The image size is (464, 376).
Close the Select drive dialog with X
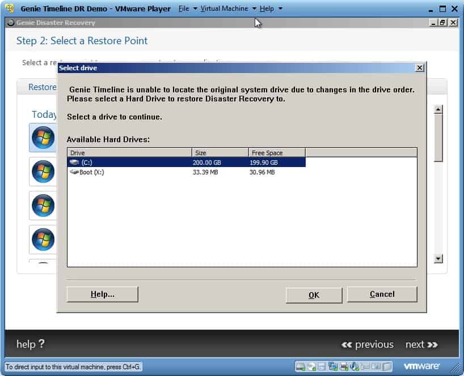(420, 68)
